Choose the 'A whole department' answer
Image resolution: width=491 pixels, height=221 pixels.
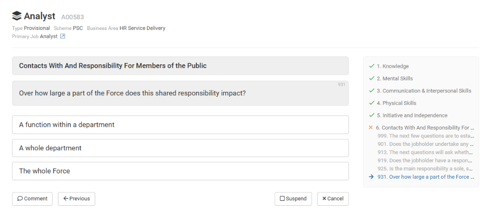[x=180, y=148]
